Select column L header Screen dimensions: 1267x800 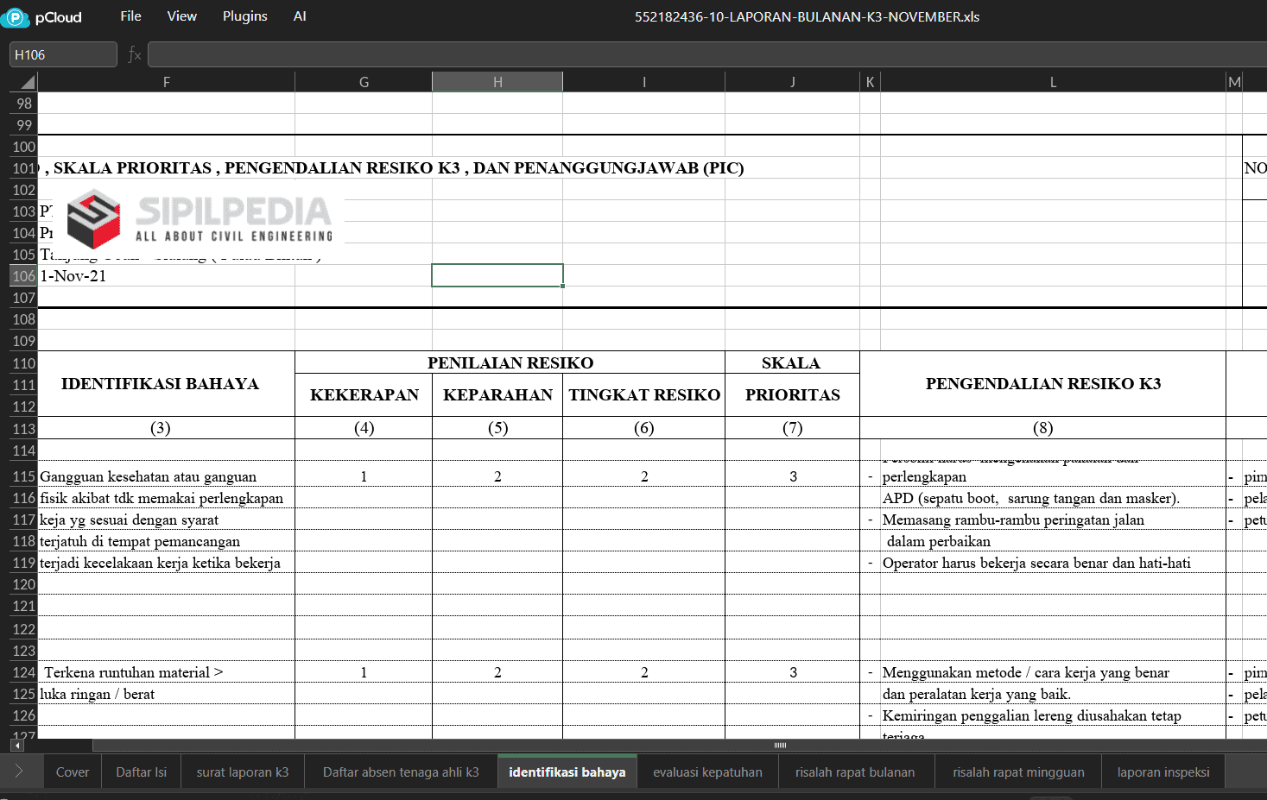coord(1052,82)
